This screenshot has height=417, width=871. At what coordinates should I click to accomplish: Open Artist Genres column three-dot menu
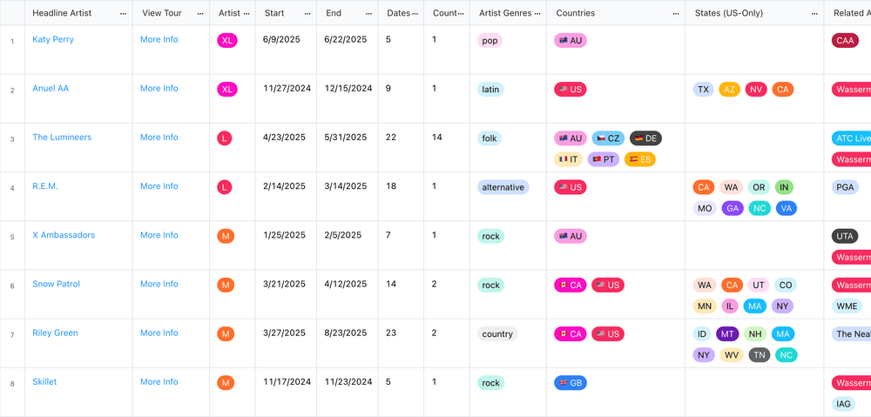pos(537,13)
